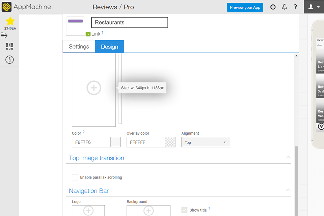Open the help question mark in header
This screenshot has height=216, width=324.
(295, 7)
